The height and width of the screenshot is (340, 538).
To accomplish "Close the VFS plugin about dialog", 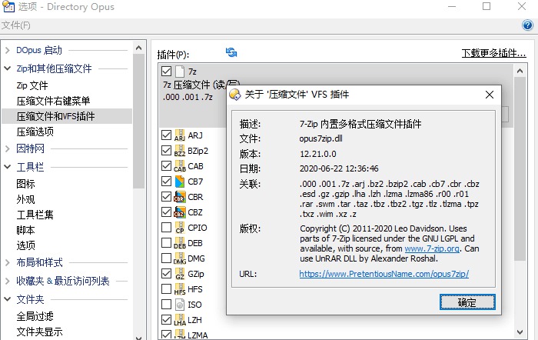I will click(490, 95).
